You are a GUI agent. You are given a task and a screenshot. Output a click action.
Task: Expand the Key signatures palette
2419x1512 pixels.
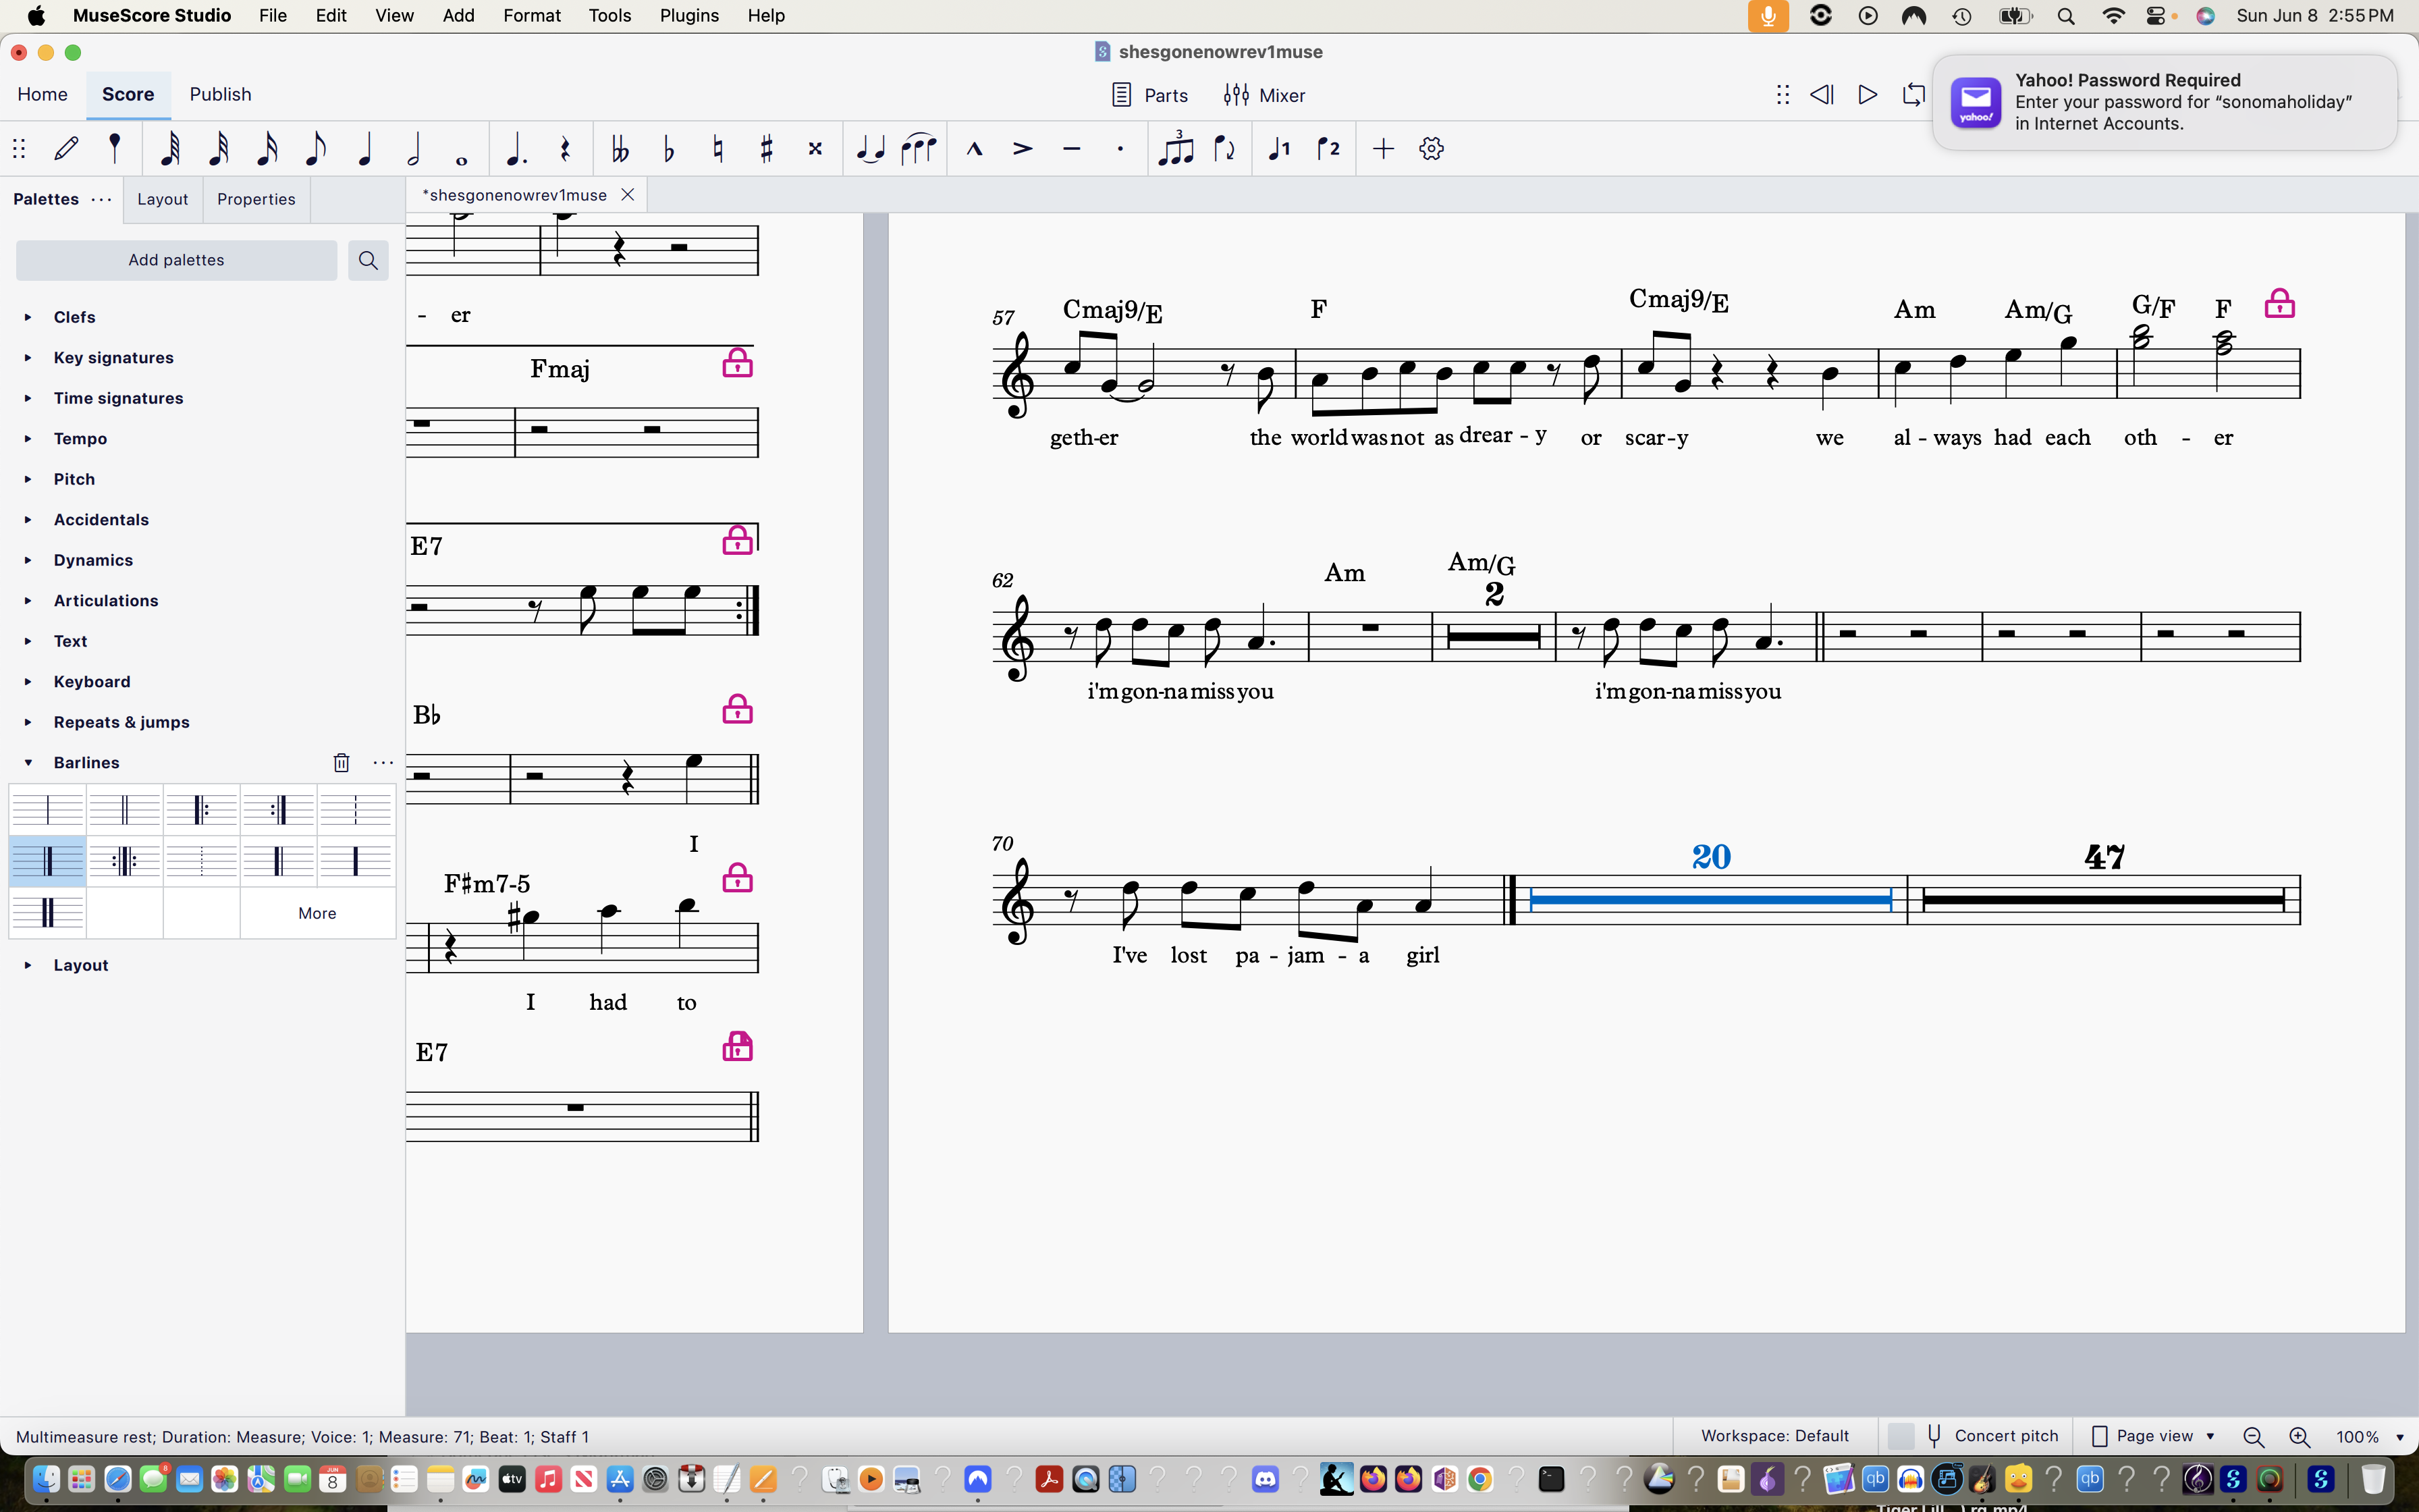tap(28, 358)
